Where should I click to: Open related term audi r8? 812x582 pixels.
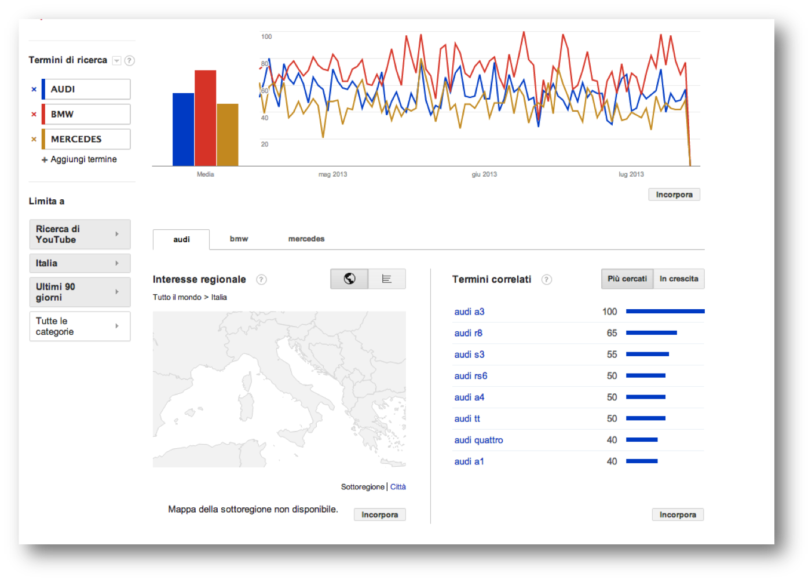coord(468,333)
